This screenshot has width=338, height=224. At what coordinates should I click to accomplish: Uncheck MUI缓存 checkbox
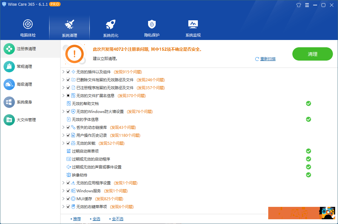(68, 199)
